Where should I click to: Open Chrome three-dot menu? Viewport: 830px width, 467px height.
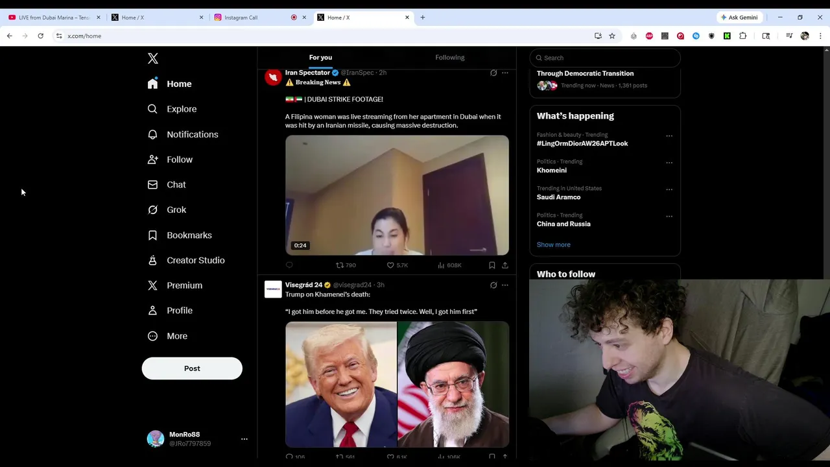pyautogui.click(x=820, y=36)
